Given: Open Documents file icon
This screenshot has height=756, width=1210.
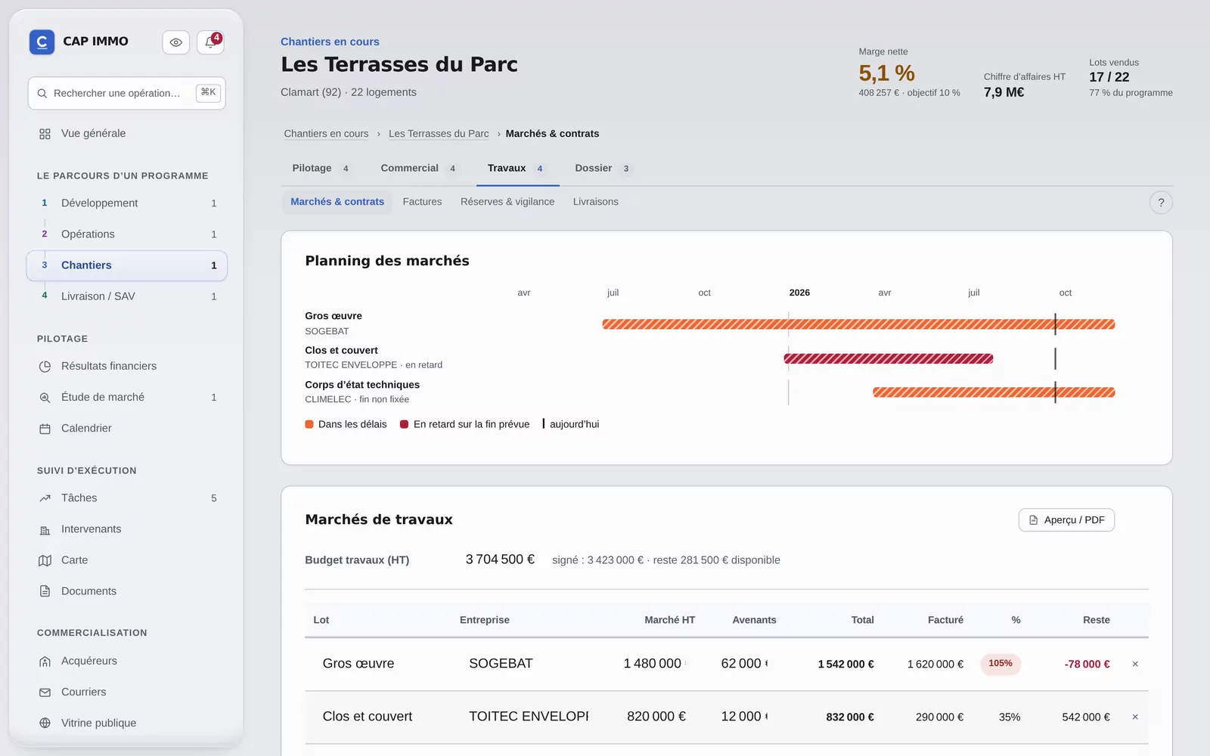Looking at the screenshot, I should [45, 591].
